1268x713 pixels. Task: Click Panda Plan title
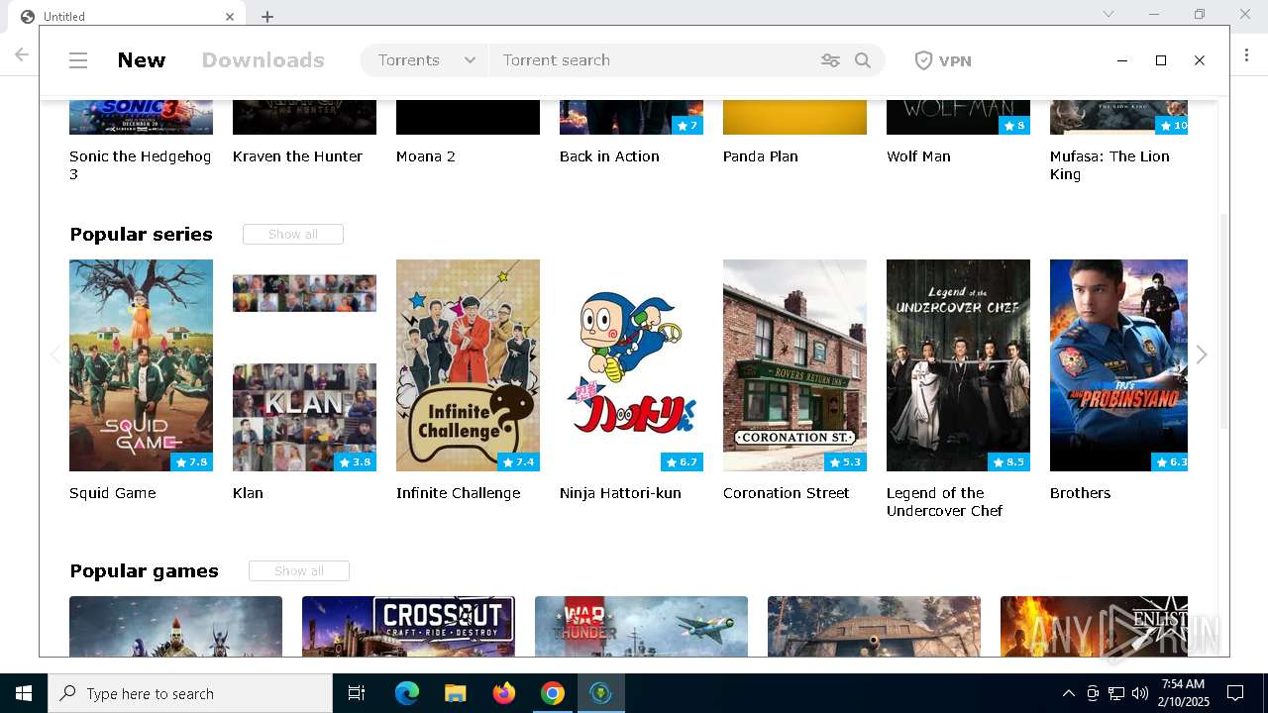[x=760, y=156]
